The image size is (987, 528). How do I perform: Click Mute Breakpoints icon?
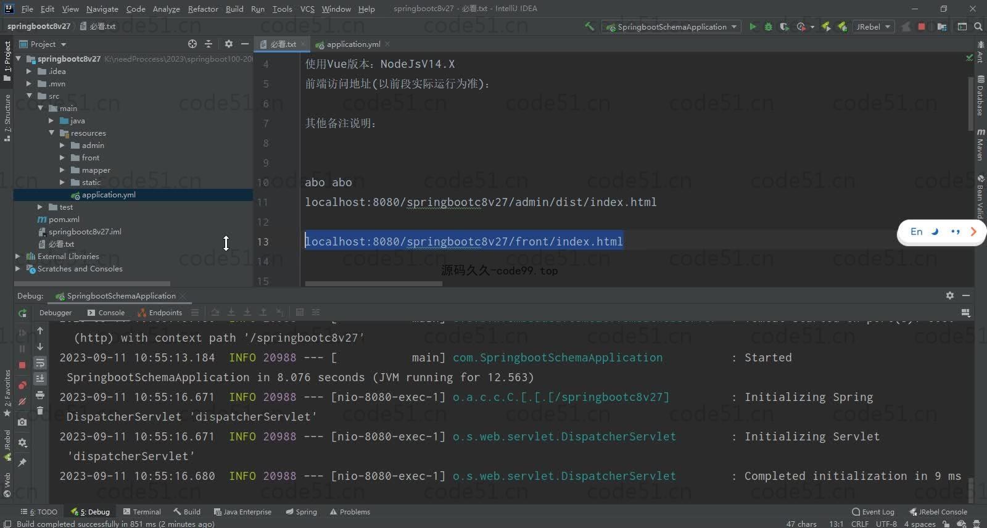pyautogui.click(x=22, y=402)
